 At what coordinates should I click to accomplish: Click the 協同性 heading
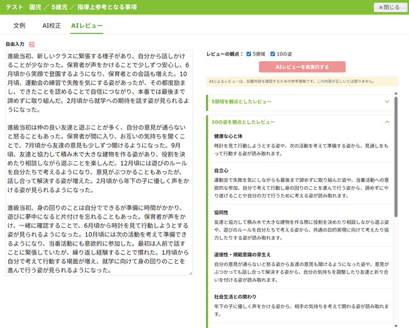[x=221, y=212]
